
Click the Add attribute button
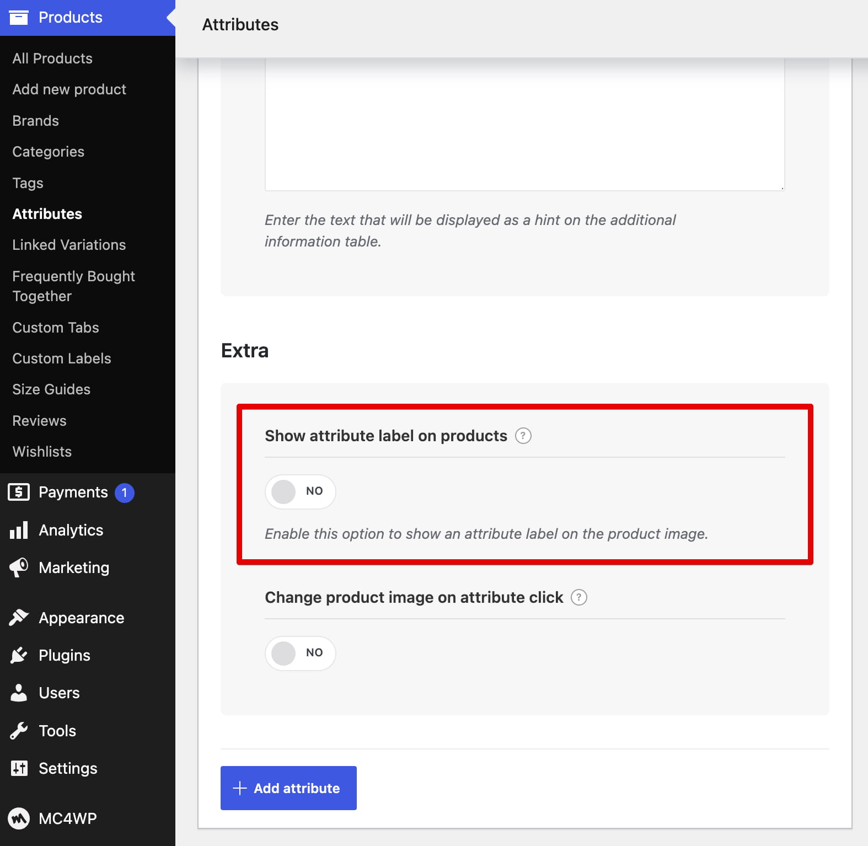coord(288,788)
